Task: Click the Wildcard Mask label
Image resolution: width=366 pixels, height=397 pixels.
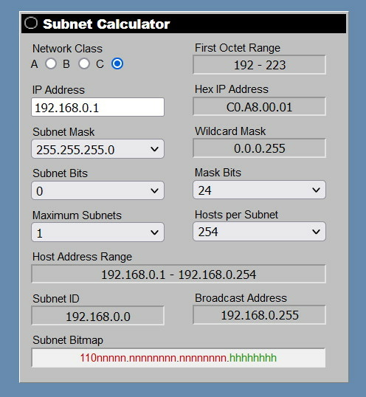Action: tap(230, 131)
